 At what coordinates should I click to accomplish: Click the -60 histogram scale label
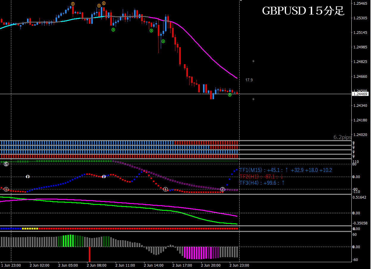click(355, 260)
